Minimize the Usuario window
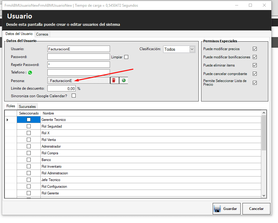 point(236,5)
